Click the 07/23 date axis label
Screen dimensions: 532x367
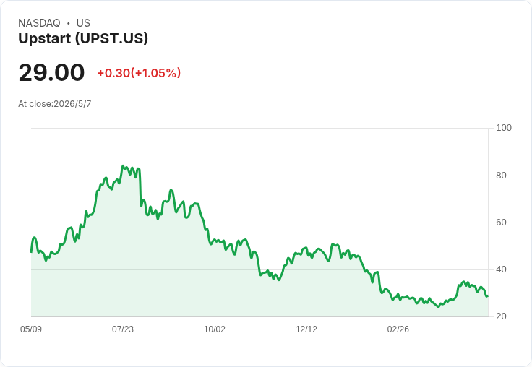123,329
